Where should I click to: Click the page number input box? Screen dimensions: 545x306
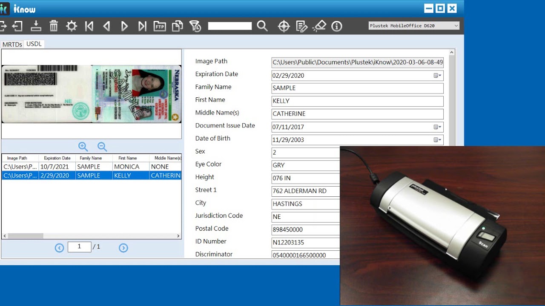point(79,247)
